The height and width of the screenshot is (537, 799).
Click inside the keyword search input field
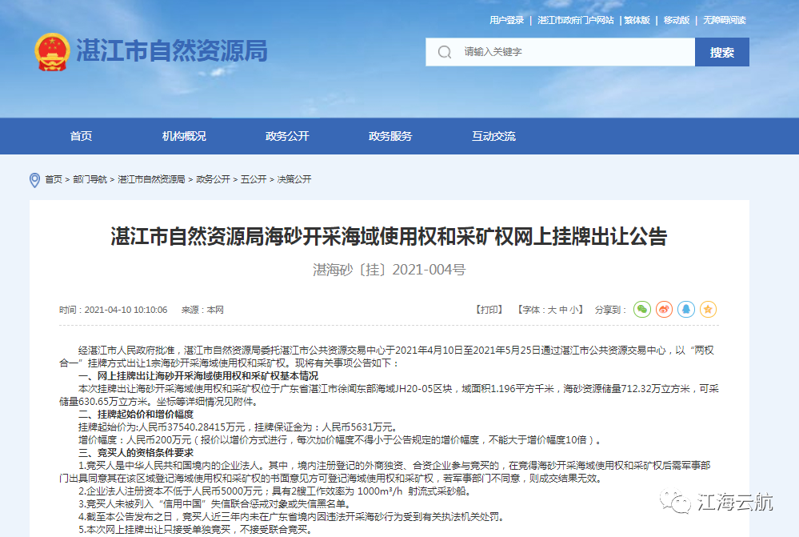tap(560, 51)
